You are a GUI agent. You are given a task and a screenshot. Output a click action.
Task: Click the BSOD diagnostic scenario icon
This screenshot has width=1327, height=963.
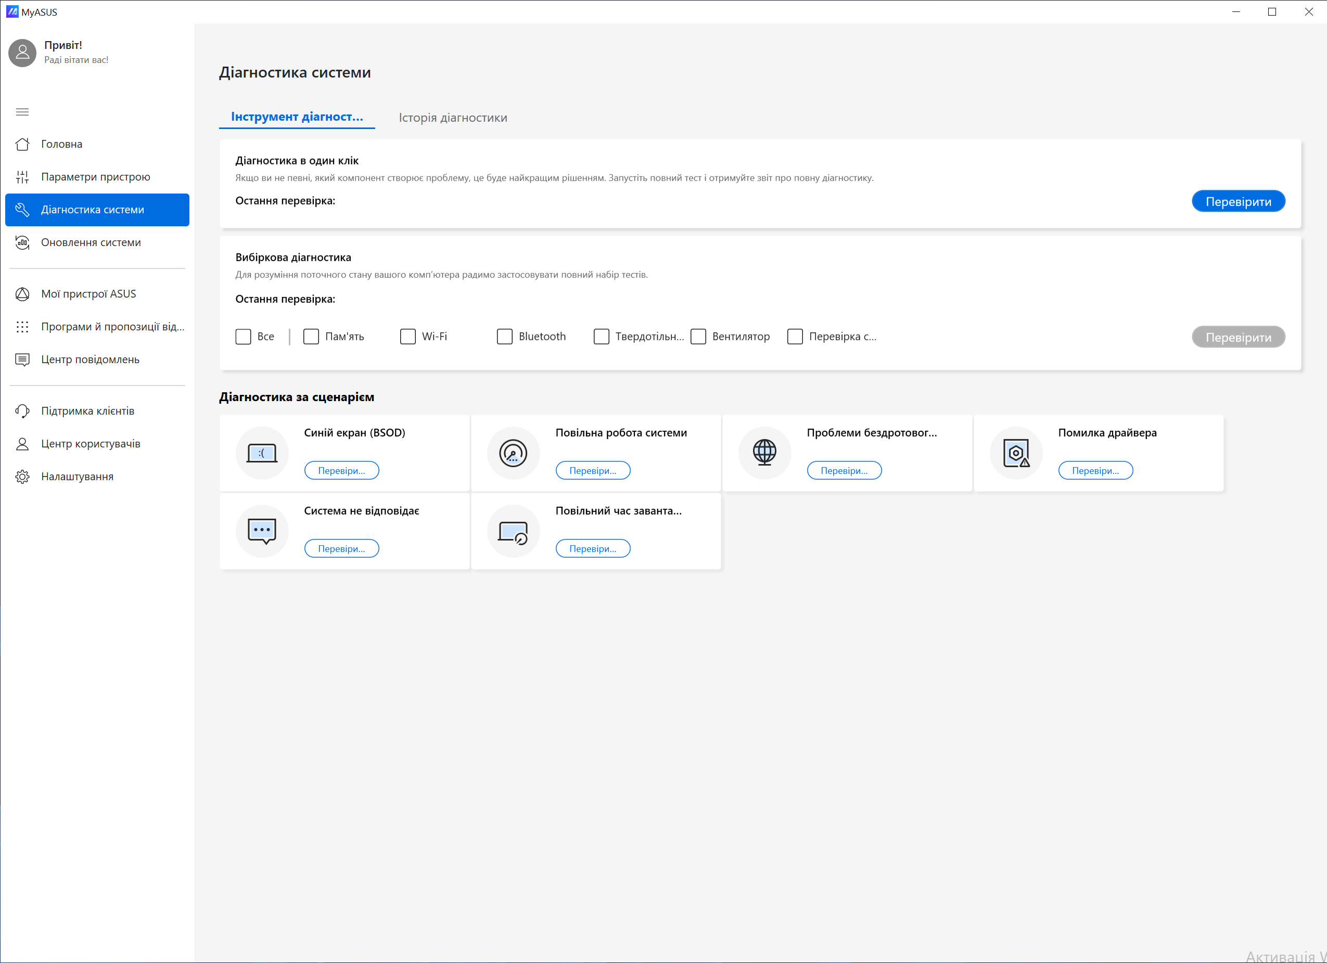click(x=262, y=451)
